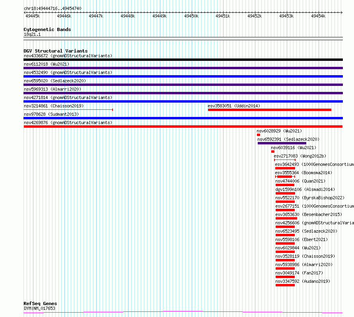354x317 pixels.
Task: Click the 49450k ruler tick label
Action: coord(191,16)
